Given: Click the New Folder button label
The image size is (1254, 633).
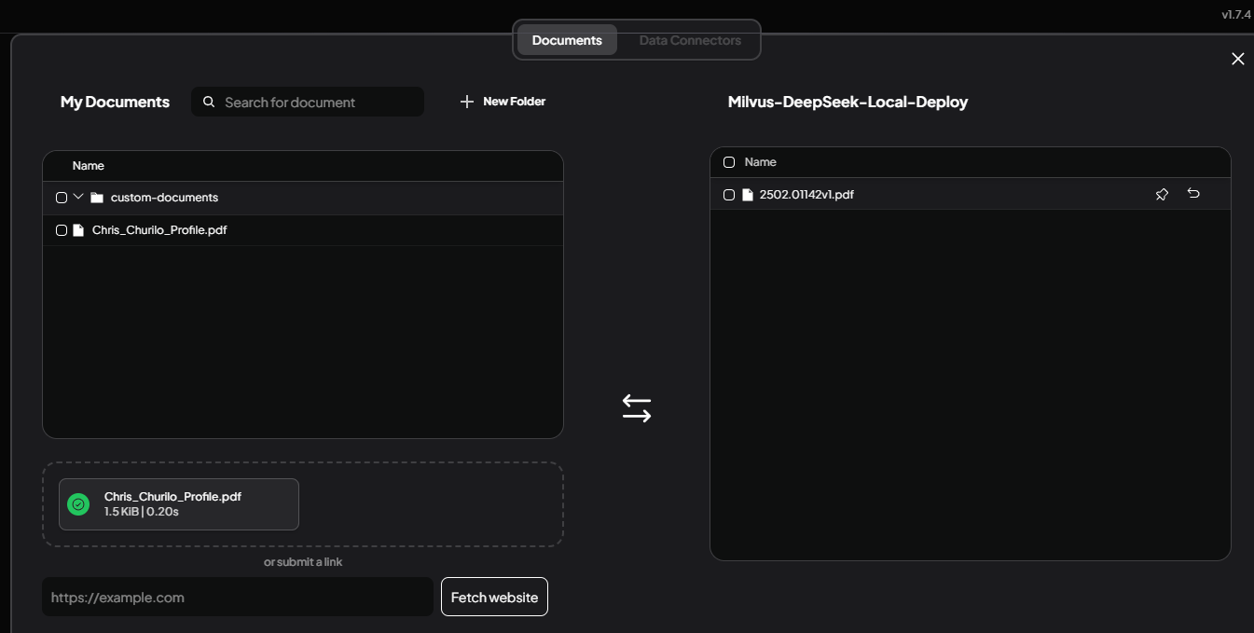Looking at the screenshot, I should tap(514, 102).
